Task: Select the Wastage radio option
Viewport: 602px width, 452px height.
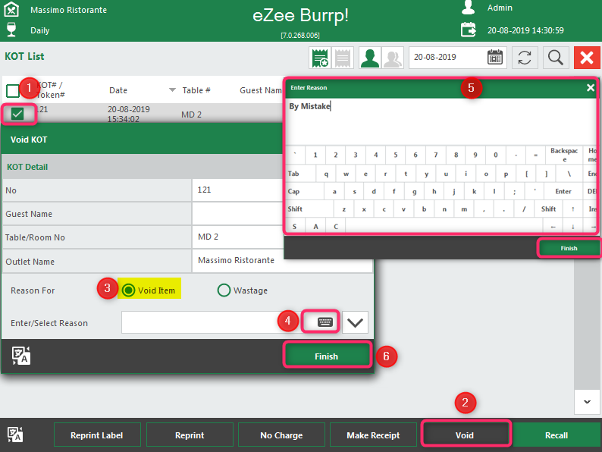Action: [x=224, y=290]
